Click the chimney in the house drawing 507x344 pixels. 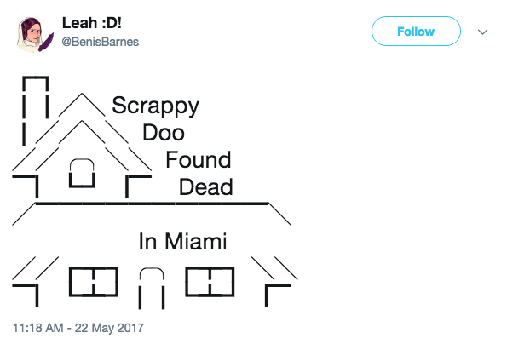(36, 111)
